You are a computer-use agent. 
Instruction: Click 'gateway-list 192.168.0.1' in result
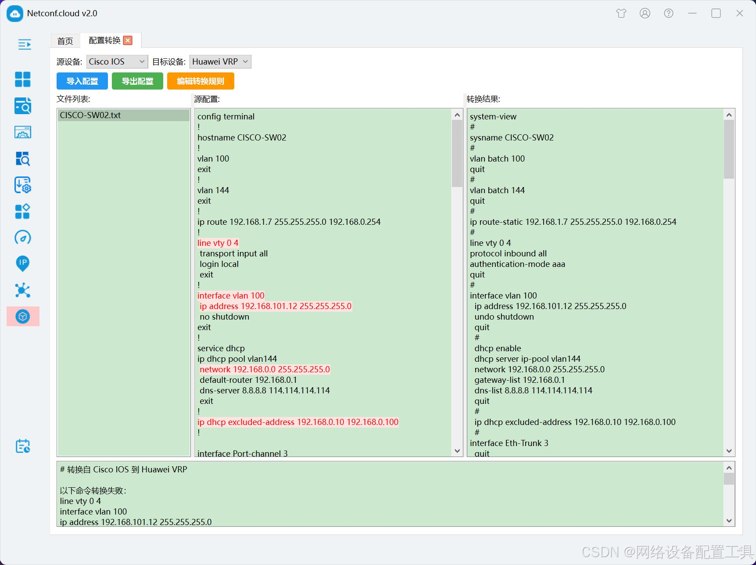tap(520, 380)
